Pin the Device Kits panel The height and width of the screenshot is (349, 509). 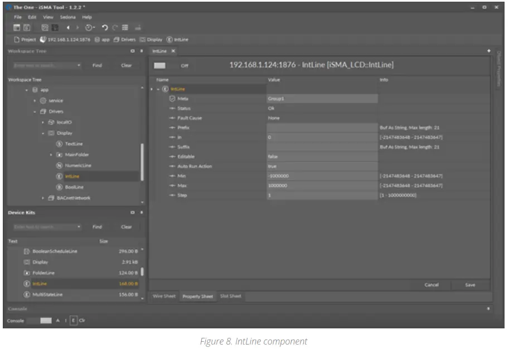point(142,212)
